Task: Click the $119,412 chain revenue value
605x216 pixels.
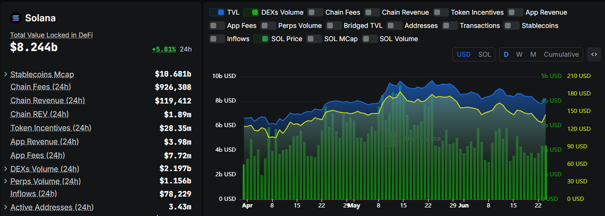Action: (x=173, y=101)
